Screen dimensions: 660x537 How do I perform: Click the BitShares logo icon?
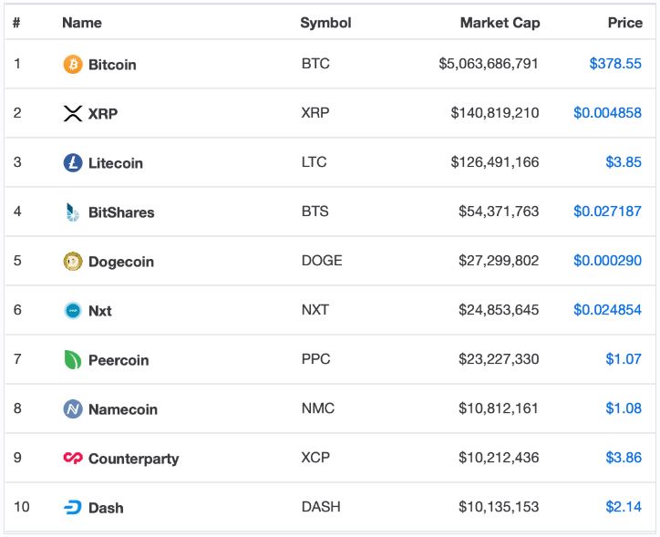(73, 212)
